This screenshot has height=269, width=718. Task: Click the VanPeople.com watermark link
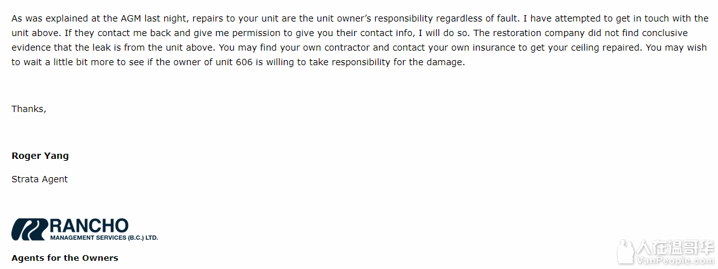point(674,261)
